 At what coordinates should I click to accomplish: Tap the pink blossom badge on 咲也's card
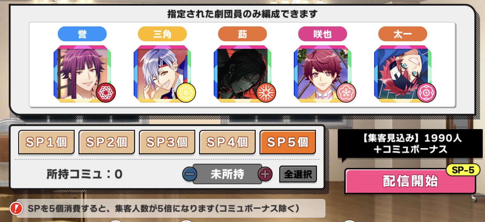tap(346, 93)
